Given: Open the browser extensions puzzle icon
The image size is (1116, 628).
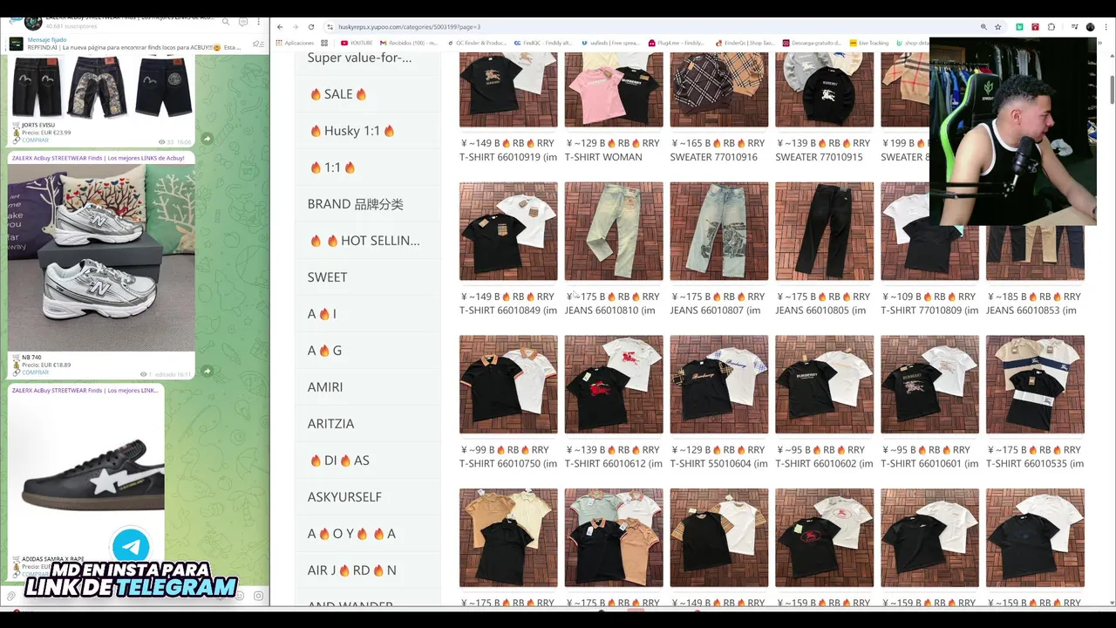Looking at the screenshot, I should click(x=1051, y=27).
